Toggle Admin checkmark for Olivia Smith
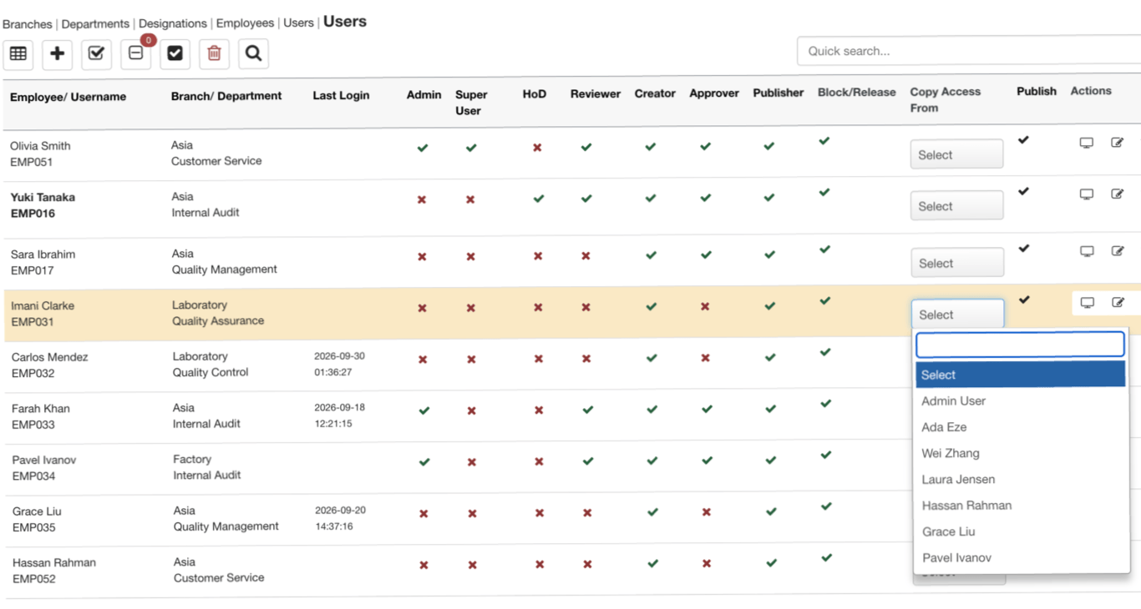 pyautogui.click(x=423, y=148)
